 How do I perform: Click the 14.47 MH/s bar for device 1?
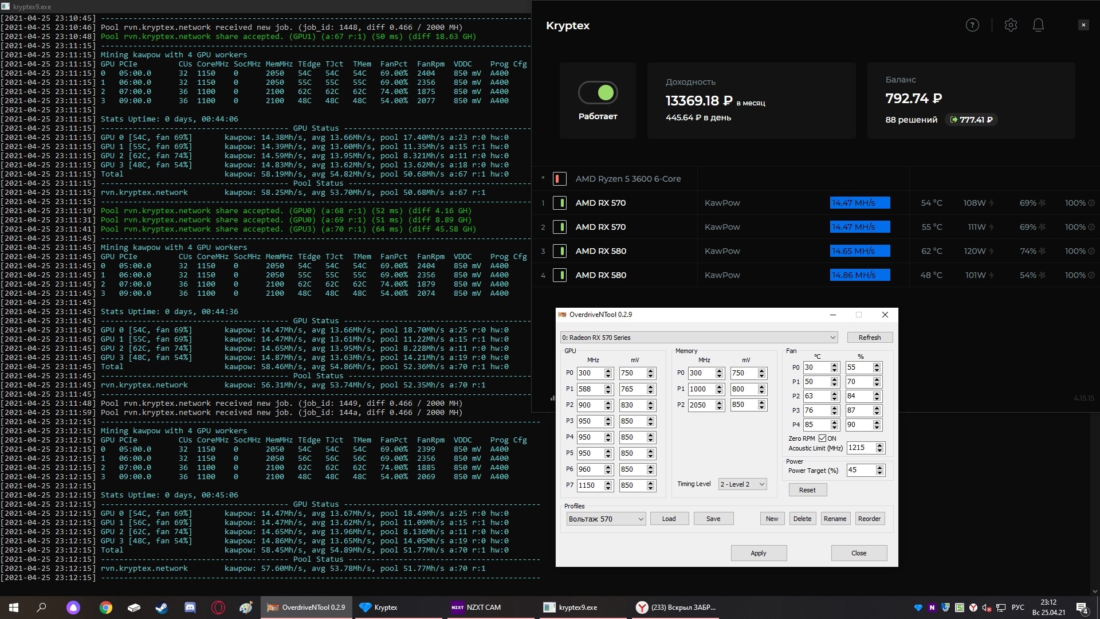coord(860,203)
